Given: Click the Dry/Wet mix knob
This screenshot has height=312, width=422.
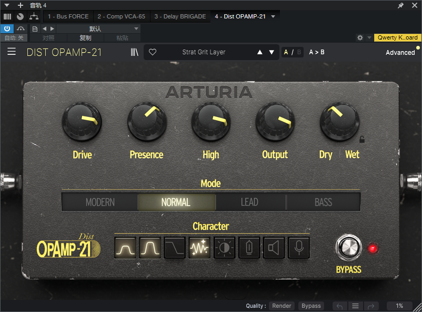Looking at the screenshot, I should (x=339, y=122).
